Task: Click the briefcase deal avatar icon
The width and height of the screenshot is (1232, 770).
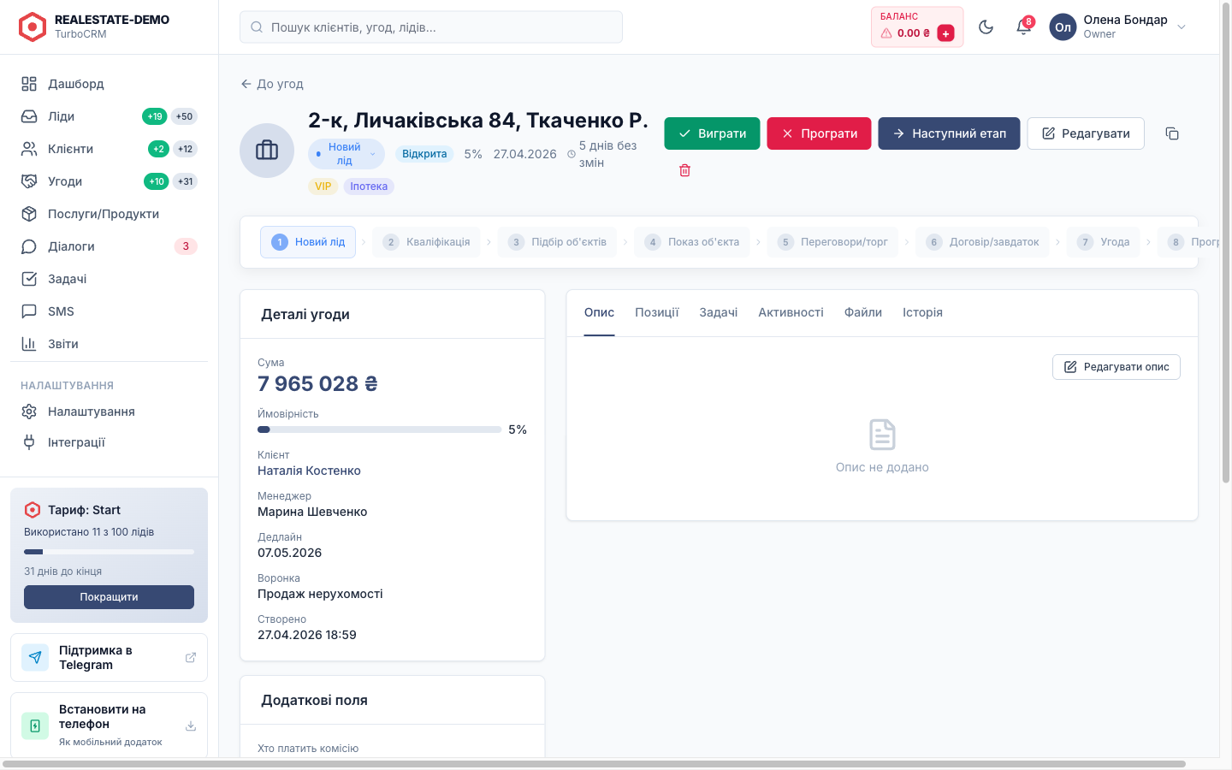Action: point(267,151)
